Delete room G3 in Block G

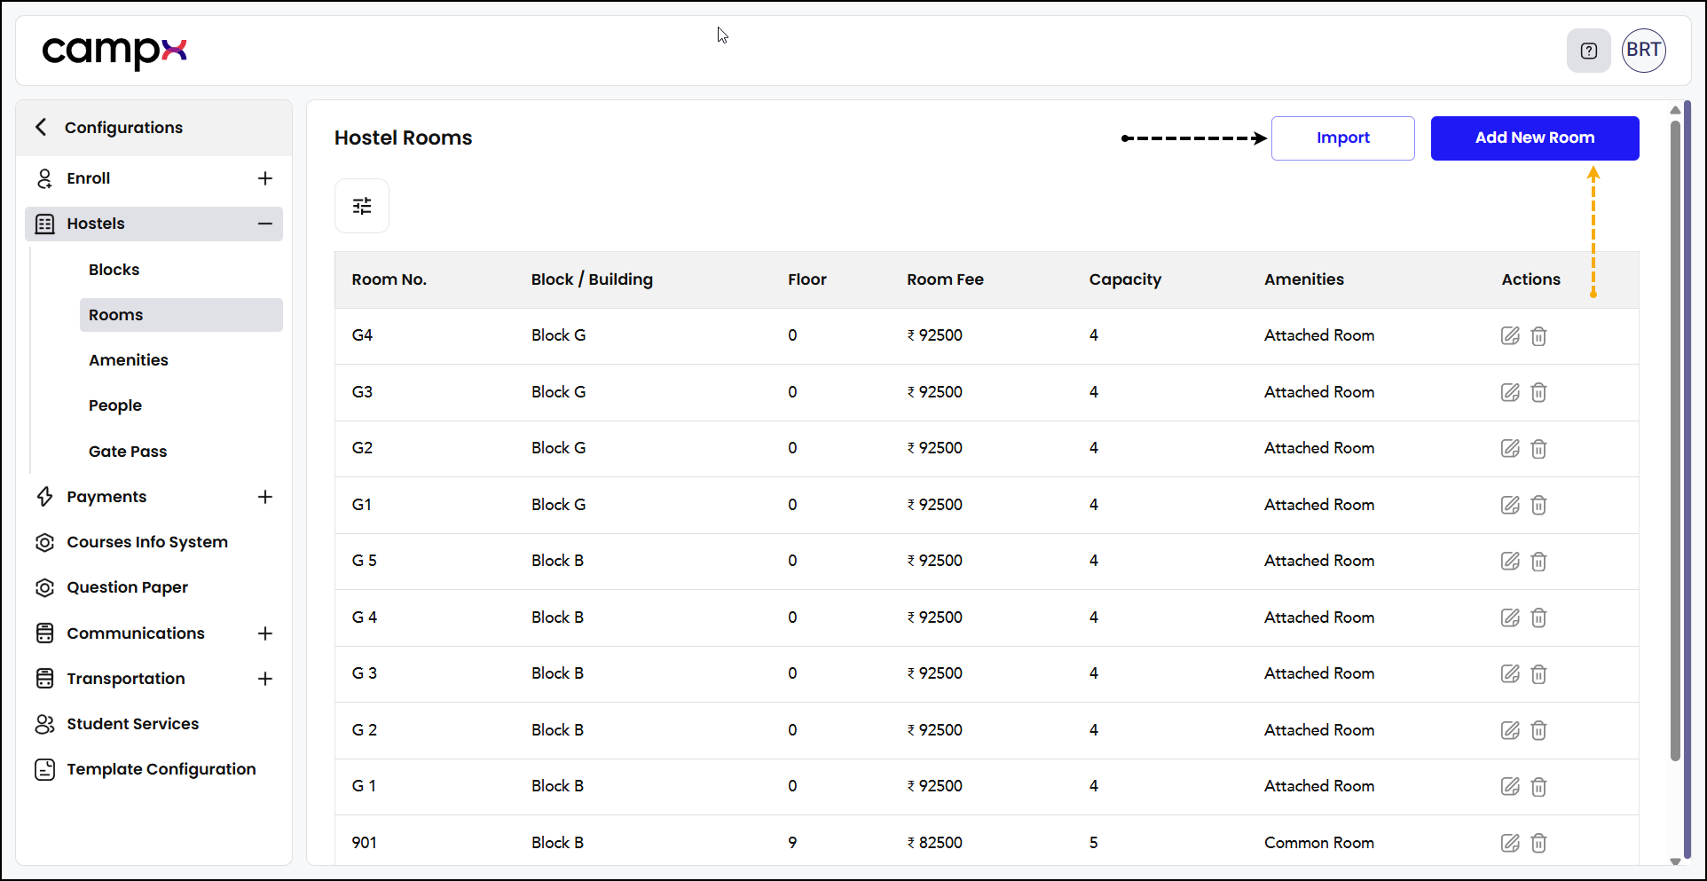pyautogui.click(x=1538, y=392)
